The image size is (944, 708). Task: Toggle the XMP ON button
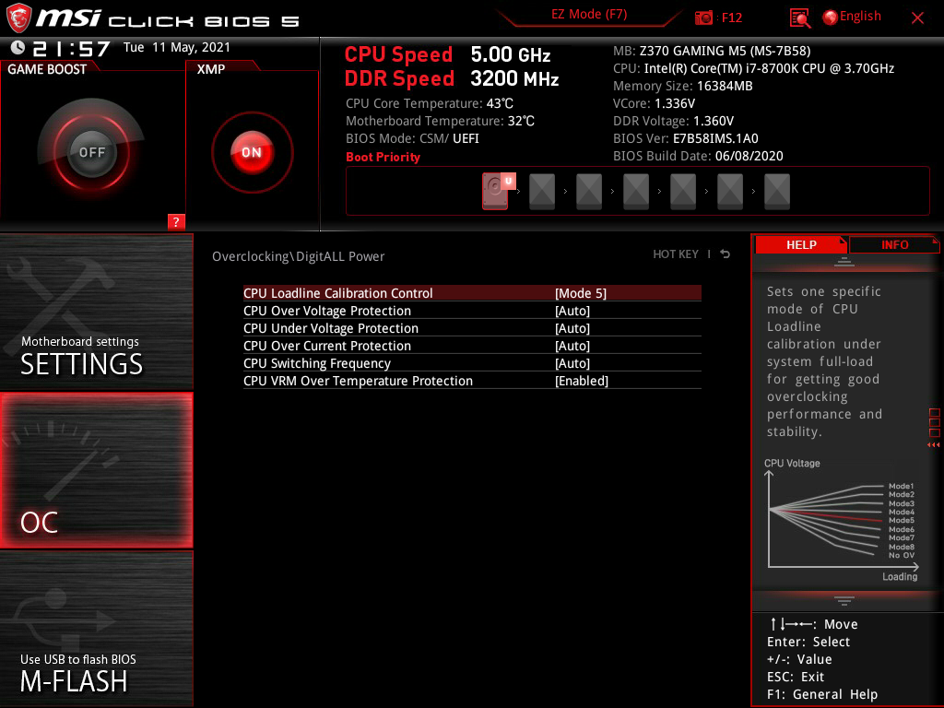[x=253, y=152]
